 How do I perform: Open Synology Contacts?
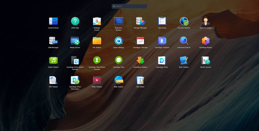tap(162, 41)
